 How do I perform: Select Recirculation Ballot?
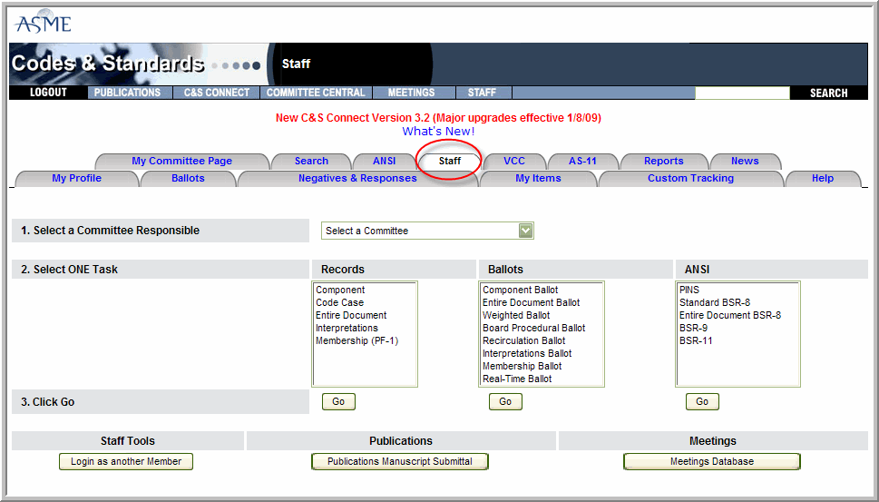pos(523,340)
